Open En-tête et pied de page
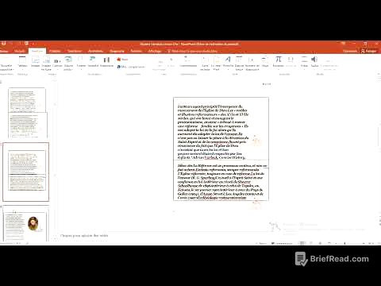Screen dimensions: 381x286 click(216, 64)
